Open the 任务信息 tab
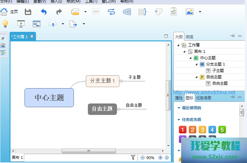This screenshot has height=163, width=247. pos(203,98)
